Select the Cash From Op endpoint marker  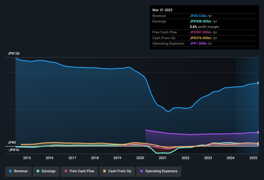[x=259, y=143]
